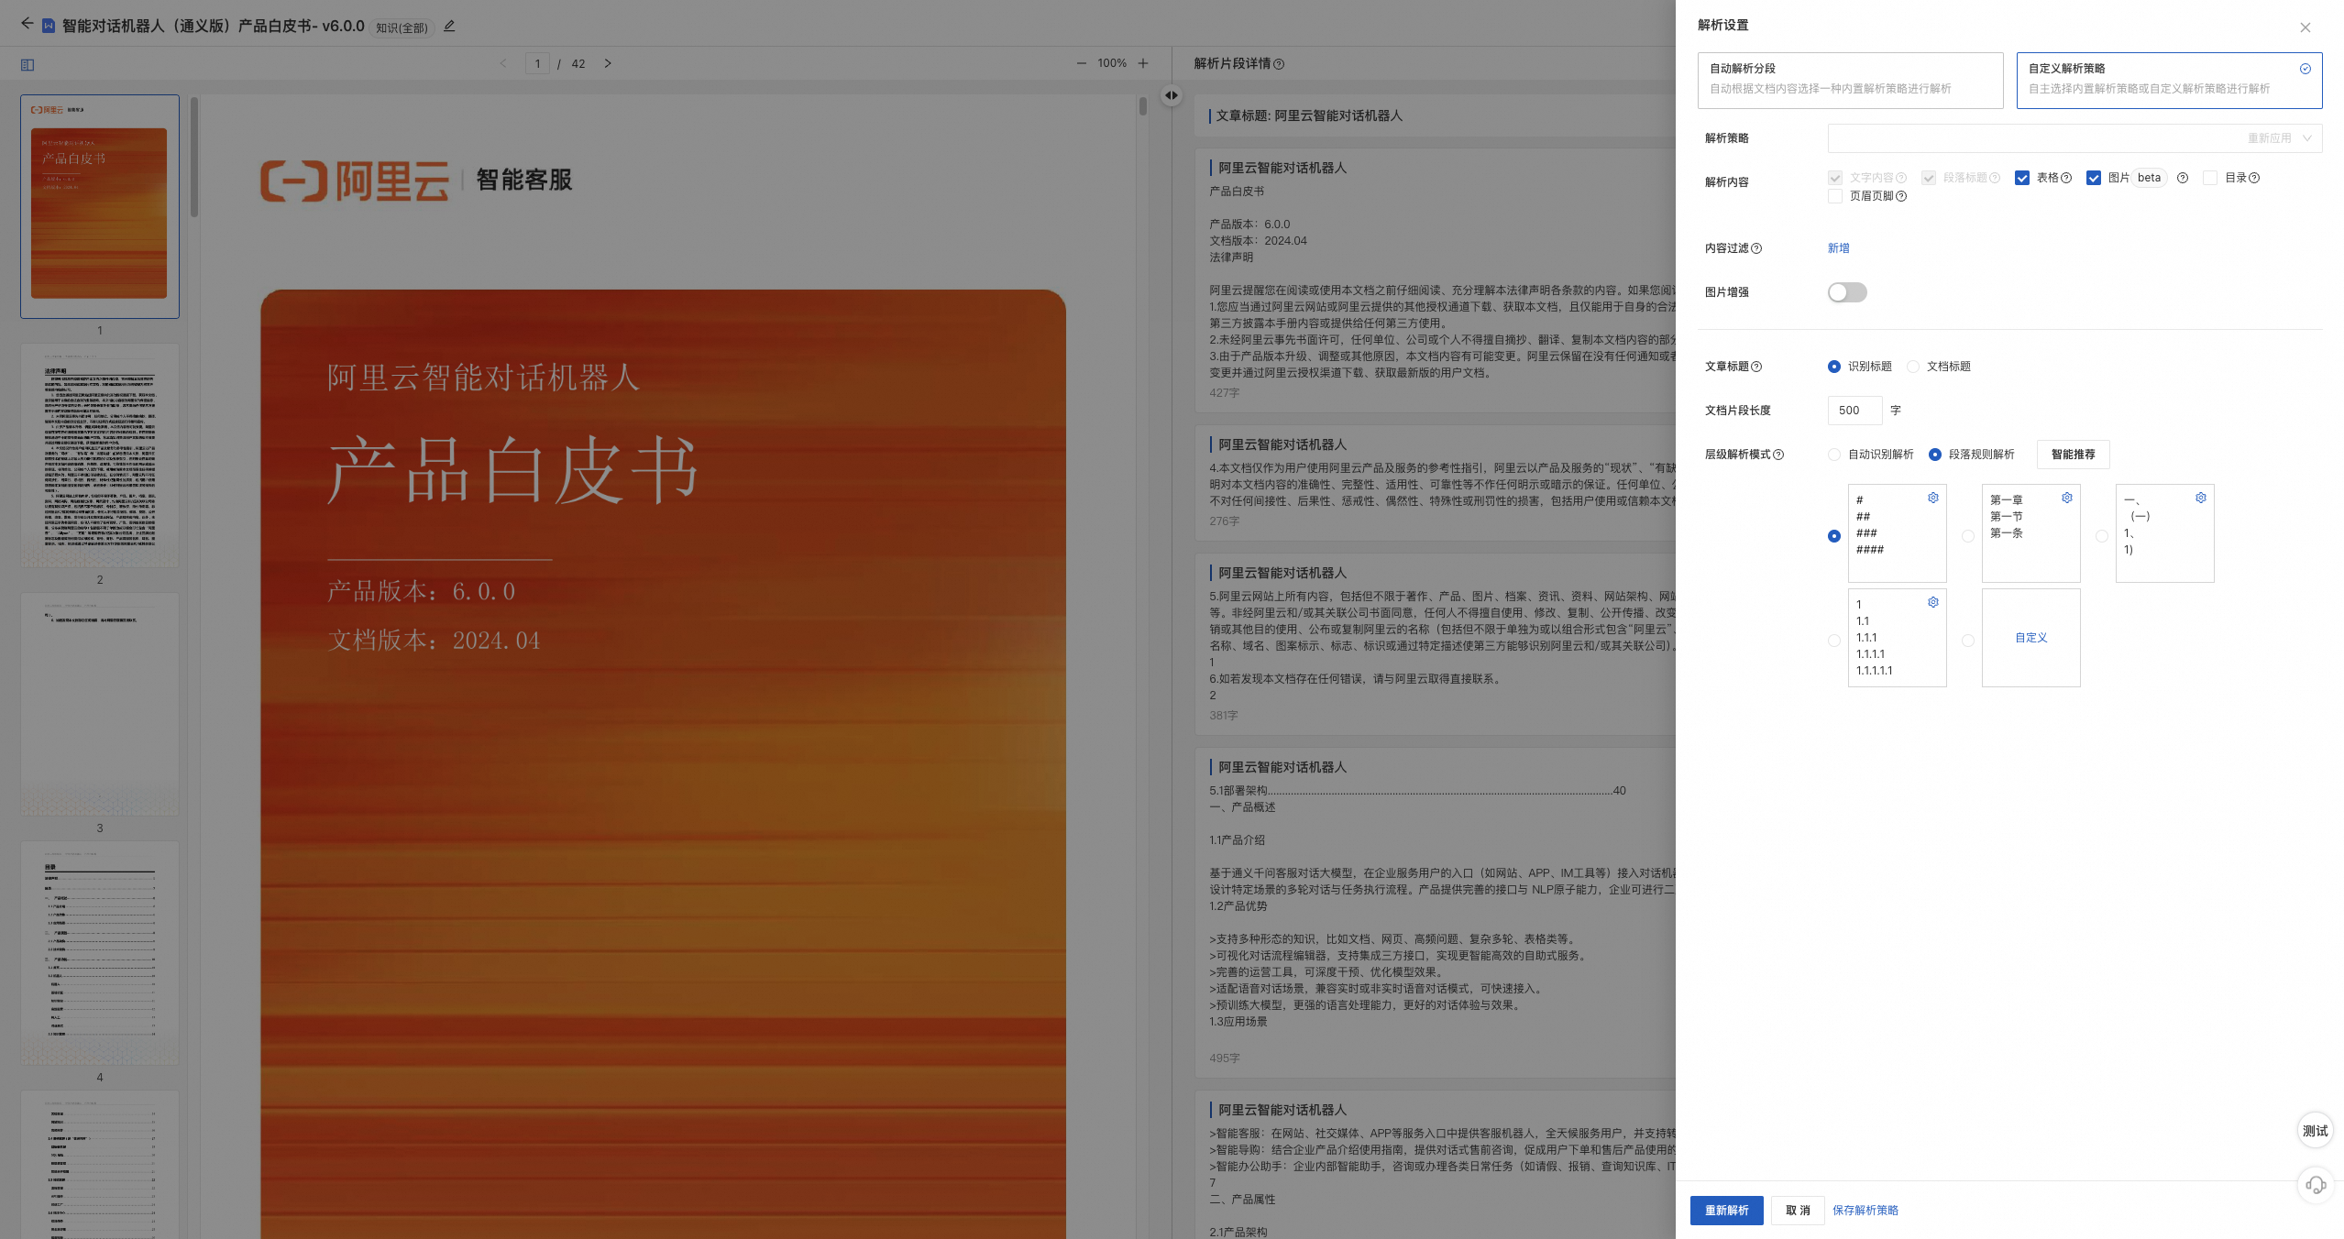The image size is (2344, 1239).
Task: Check the 页眉页脚 checkbox
Action: pyautogui.click(x=1835, y=196)
